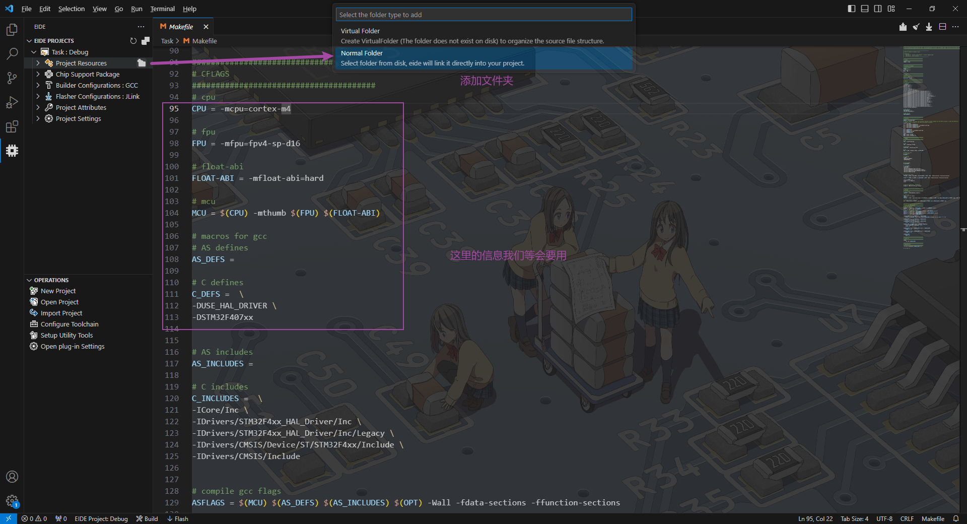Screen dimensions: 967x524
Task: Toggle the secondary side bar visibility
Action: tap(878, 9)
